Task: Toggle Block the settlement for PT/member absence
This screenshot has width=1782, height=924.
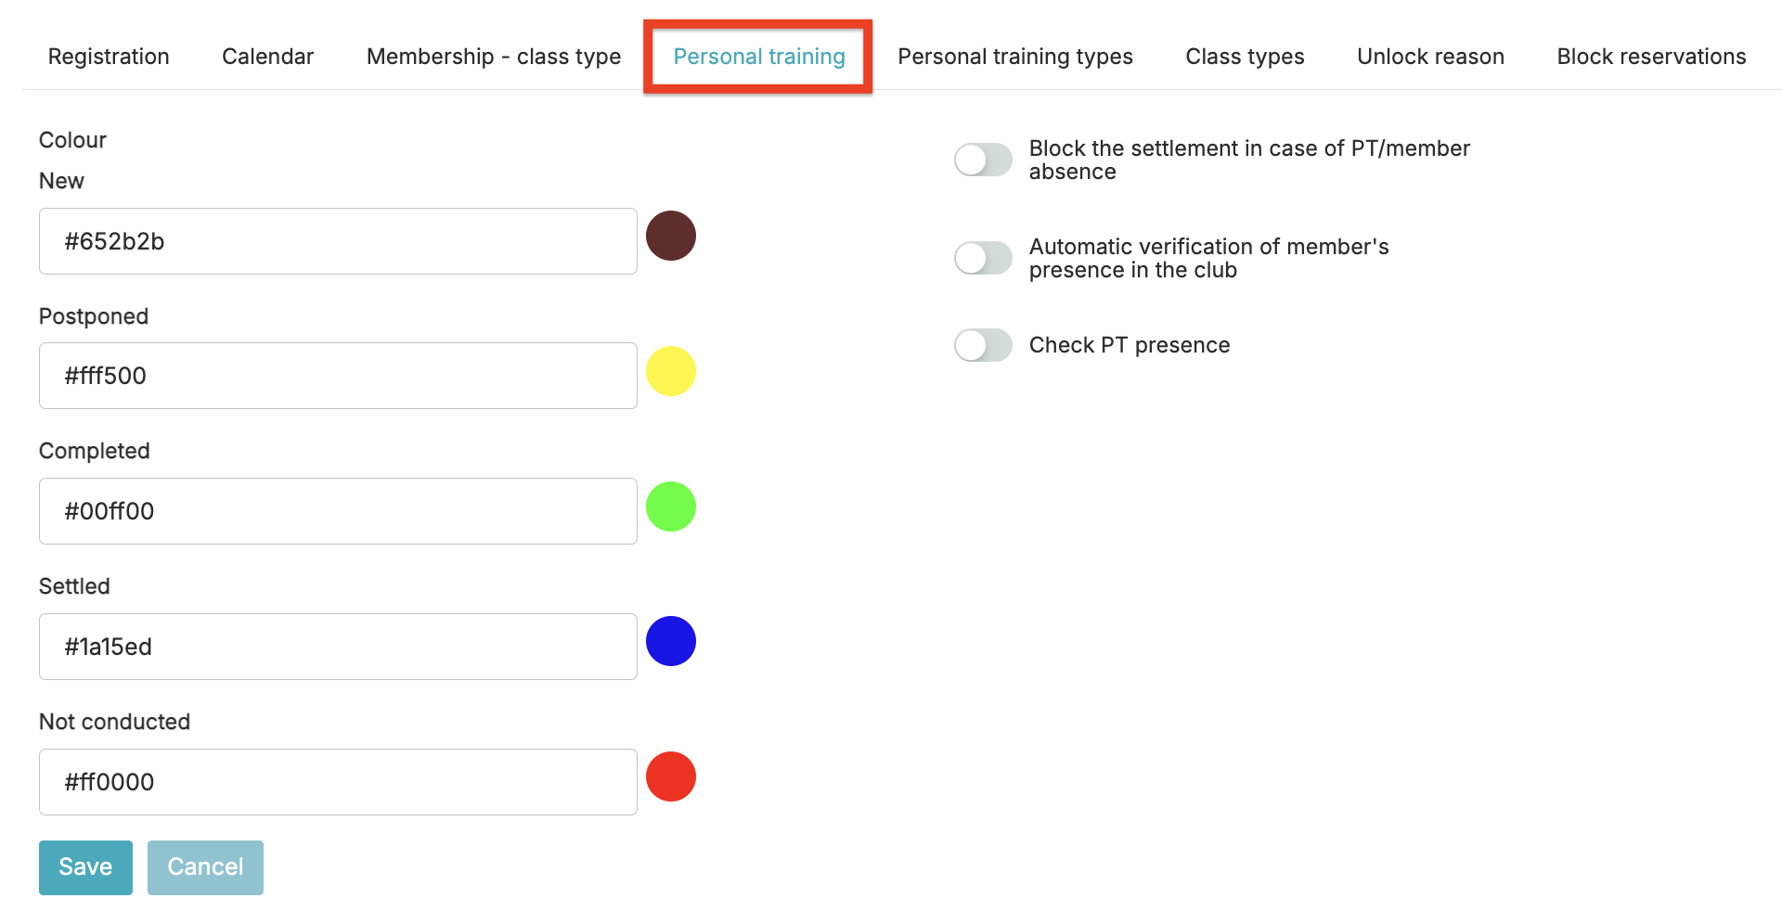Action: 983,160
